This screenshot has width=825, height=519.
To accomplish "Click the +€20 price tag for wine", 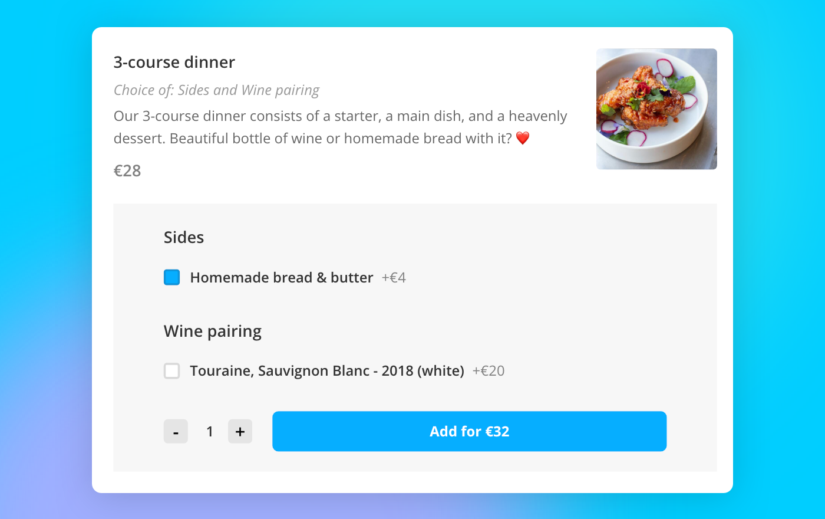I will [488, 370].
